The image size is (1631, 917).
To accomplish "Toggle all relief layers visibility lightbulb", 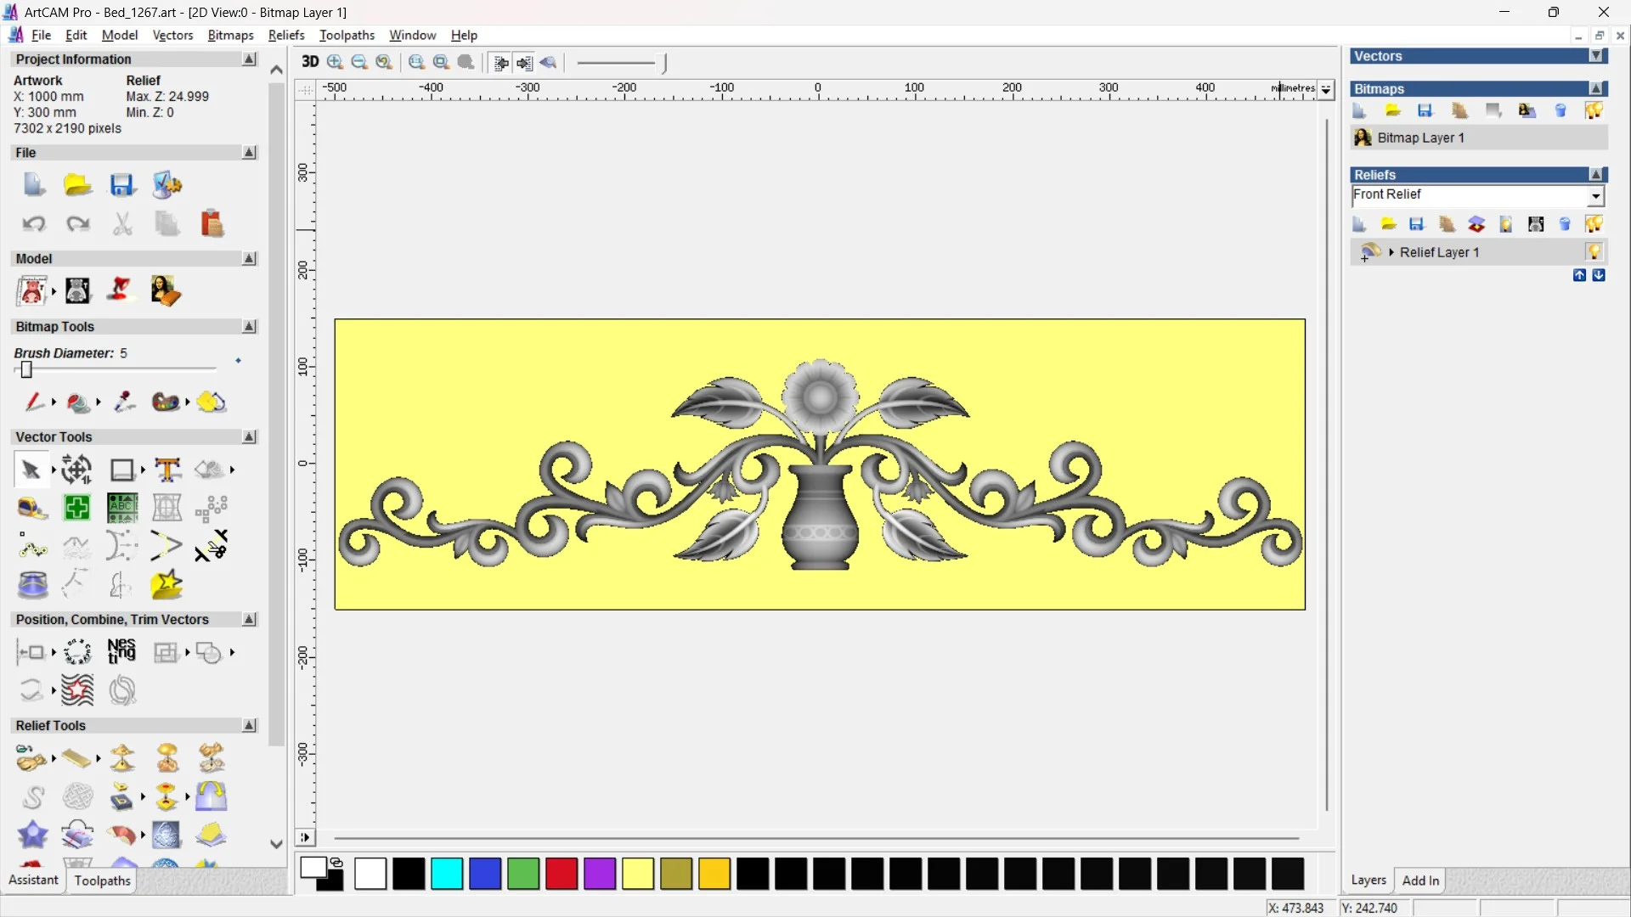I will [1594, 224].
